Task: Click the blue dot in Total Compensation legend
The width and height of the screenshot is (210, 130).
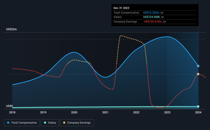Action: pyautogui.click(x=8, y=123)
